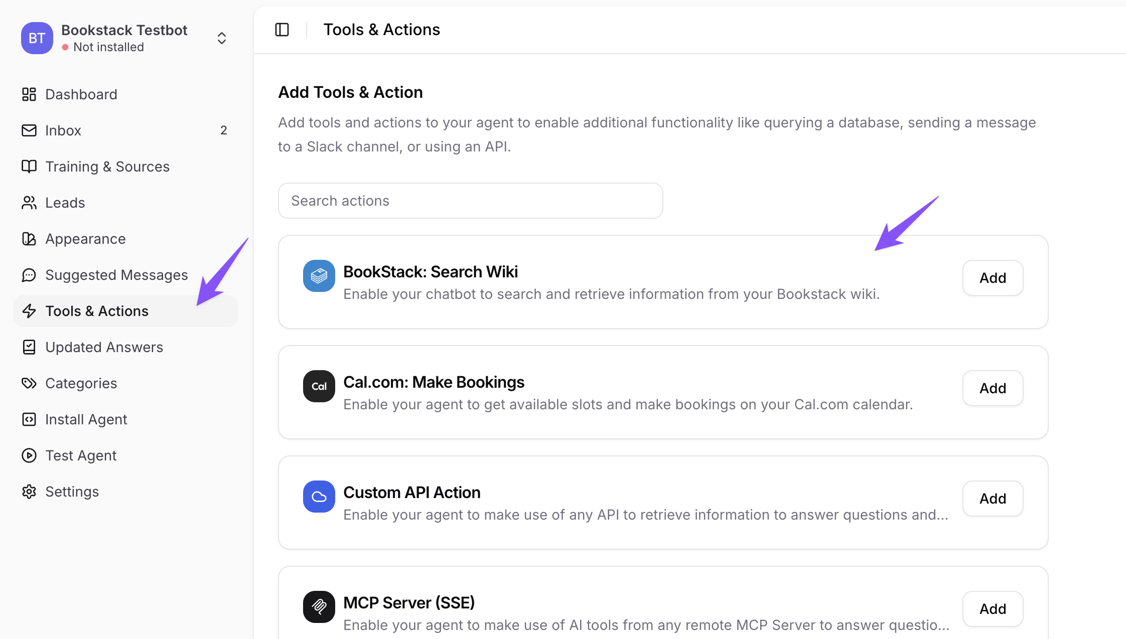This screenshot has width=1126, height=639.
Task: Open Settings via gear icon
Action: (29, 492)
